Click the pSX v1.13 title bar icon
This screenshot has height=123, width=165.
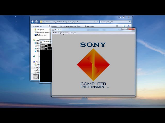(53, 30)
